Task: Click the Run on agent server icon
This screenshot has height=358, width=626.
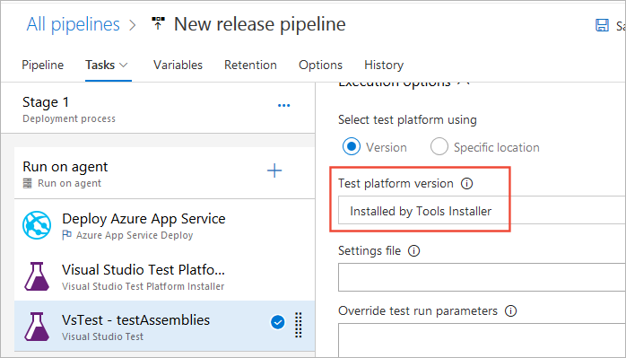Action: click(x=27, y=183)
